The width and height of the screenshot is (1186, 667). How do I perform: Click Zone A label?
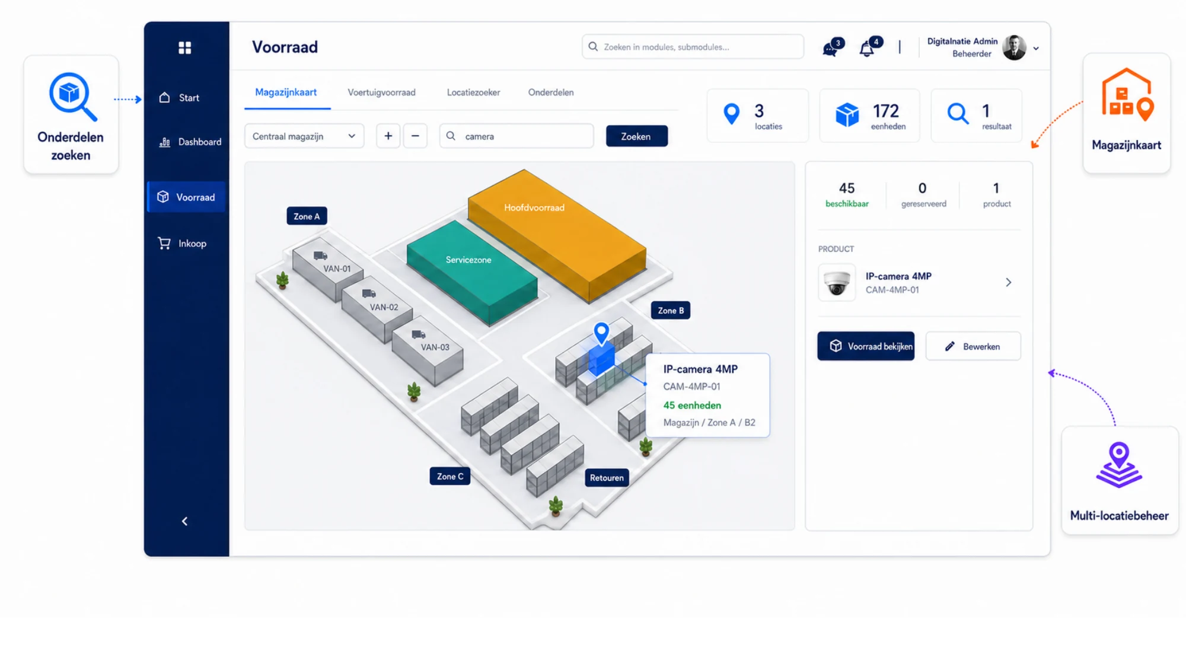click(307, 216)
